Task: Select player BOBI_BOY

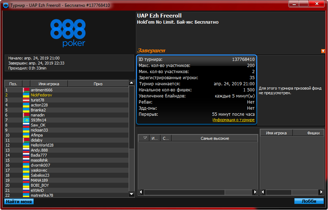Action: [x=67, y=186]
